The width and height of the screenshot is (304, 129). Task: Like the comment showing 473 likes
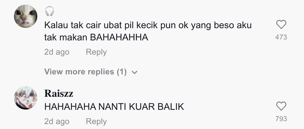click(x=281, y=25)
